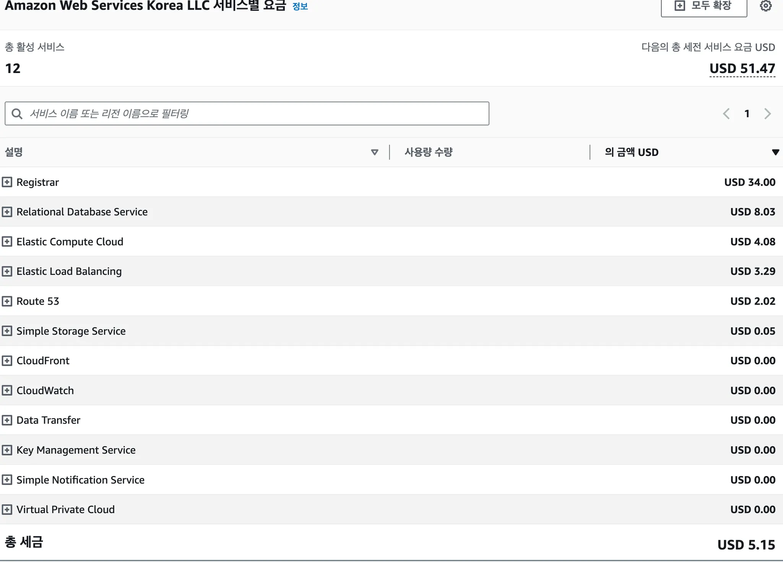Click the 모두 확장 expand all button
This screenshot has width=783, height=562.
pyautogui.click(x=703, y=6)
